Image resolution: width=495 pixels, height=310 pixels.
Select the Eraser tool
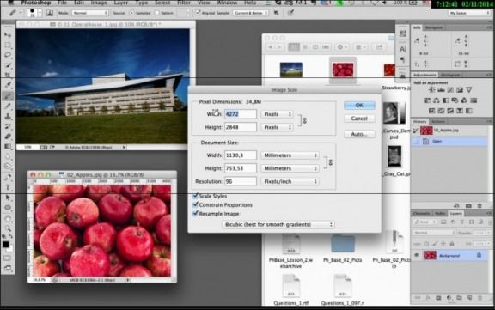[x=8, y=137]
